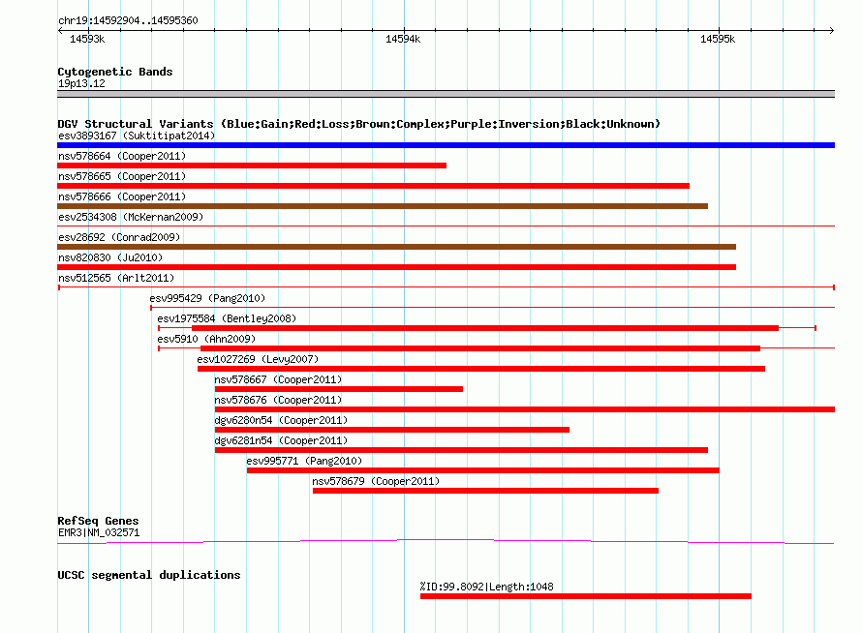This screenshot has width=862, height=633.
Task: Select the esv1027269 (Levy2007) label
Action: click(x=258, y=359)
